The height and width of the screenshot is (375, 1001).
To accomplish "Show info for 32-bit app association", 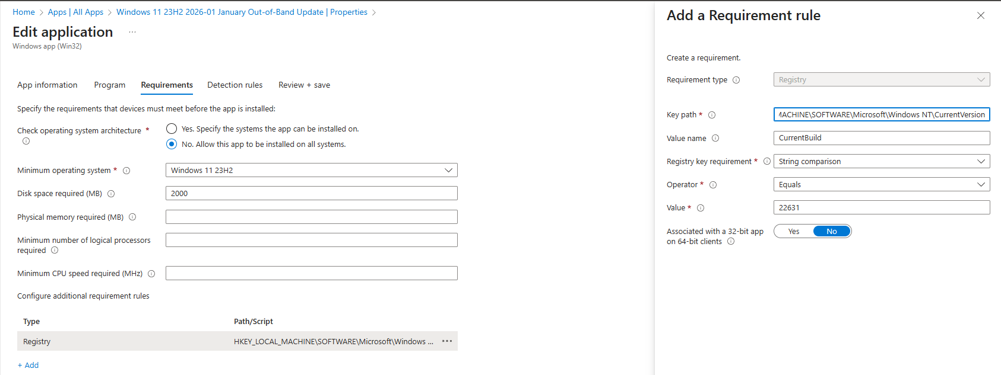I will click(731, 241).
